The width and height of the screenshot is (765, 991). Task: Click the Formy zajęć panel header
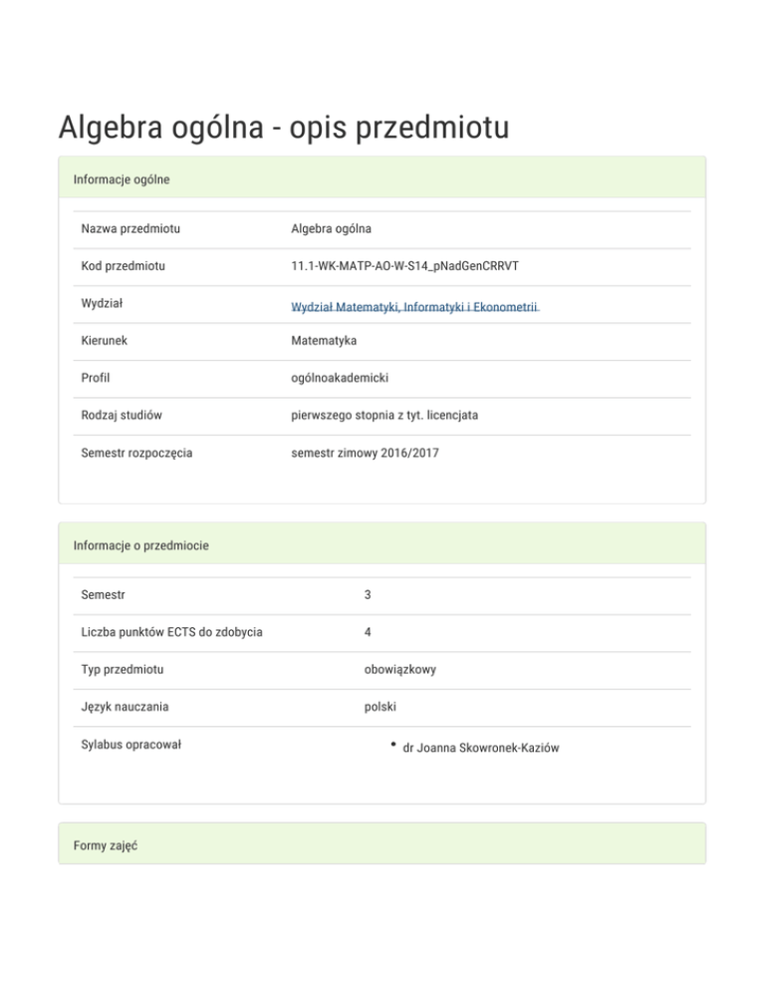click(105, 845)
